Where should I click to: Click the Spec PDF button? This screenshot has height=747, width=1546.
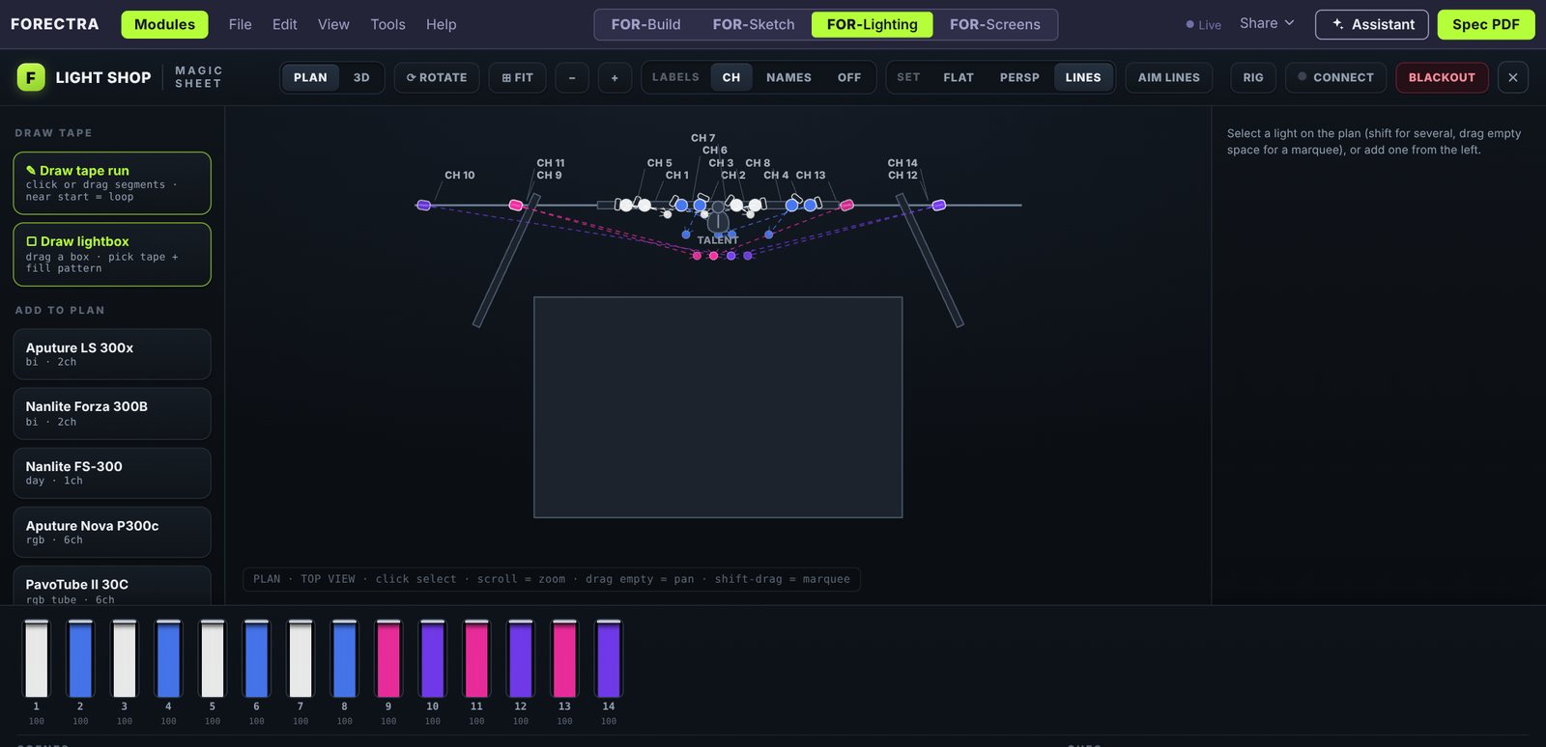(x=1486, y=24)
